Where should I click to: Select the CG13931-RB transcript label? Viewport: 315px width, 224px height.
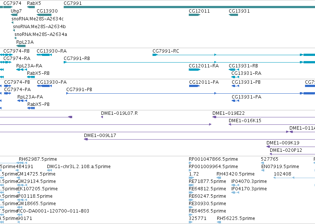coord(243,66)
